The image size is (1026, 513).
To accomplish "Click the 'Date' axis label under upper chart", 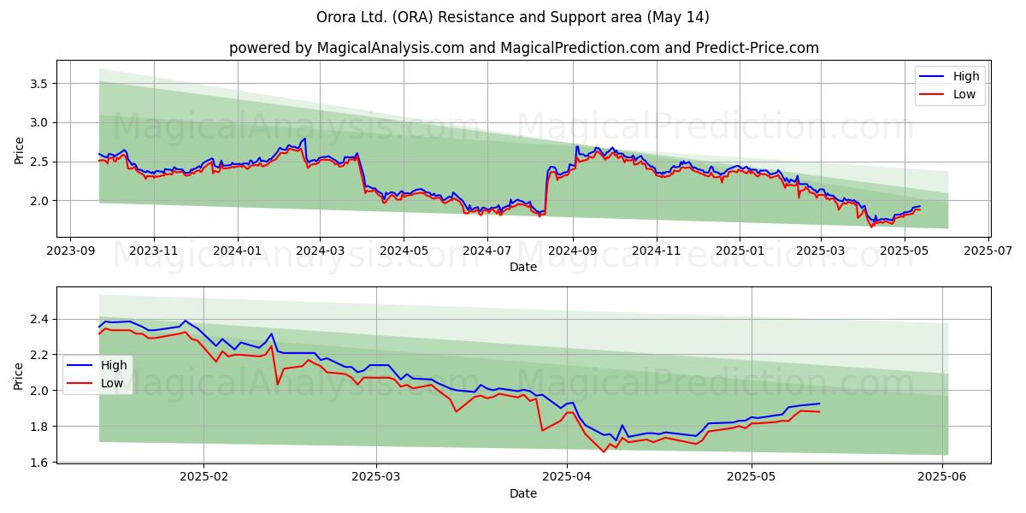I will tap(523, 267).
